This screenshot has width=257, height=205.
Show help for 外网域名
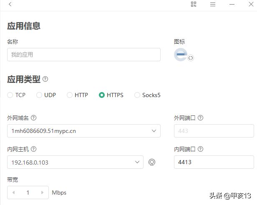pyautogui.click(x=34, y=118)
